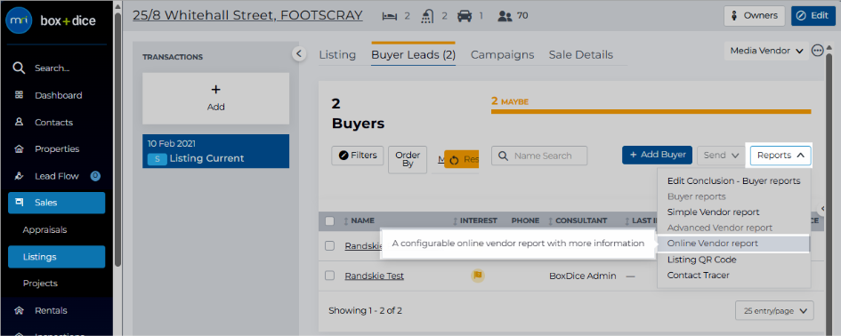841x336 pixels.
Task: Choose Edit Conclusion - Buyer reports
Action: (x=733, y=181)
